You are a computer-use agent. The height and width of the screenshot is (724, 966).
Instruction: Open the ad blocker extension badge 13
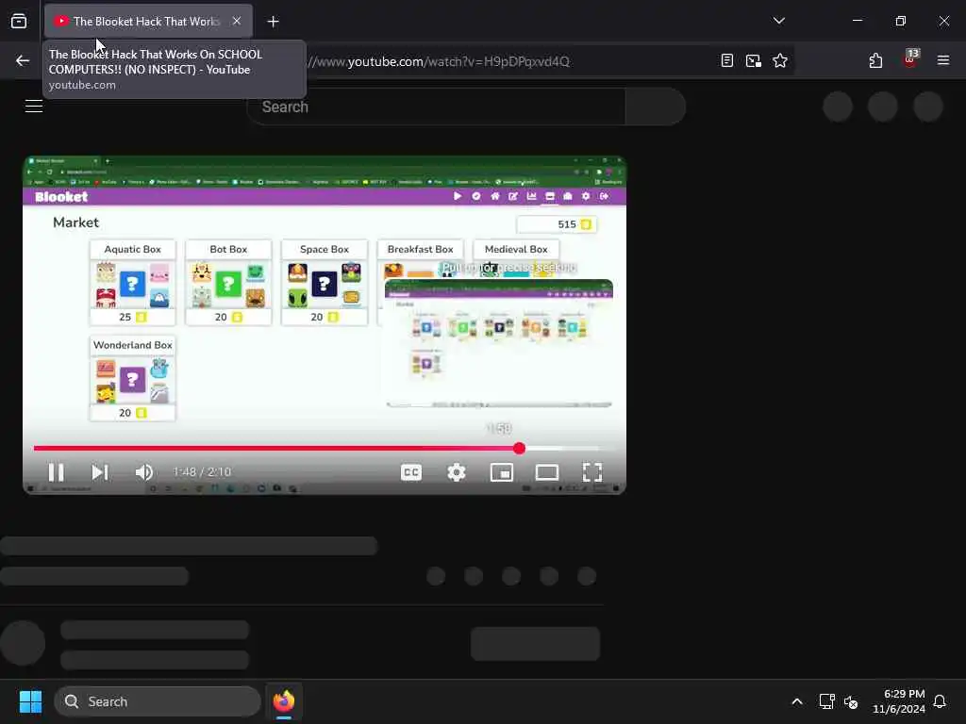coord(910,58)
